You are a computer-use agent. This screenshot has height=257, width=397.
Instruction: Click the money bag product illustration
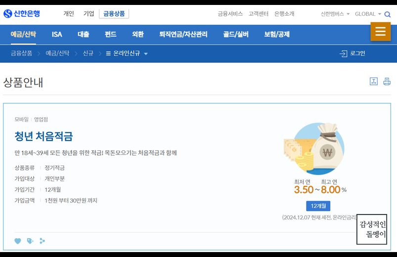pyautogui.click(x=314, y=149)
